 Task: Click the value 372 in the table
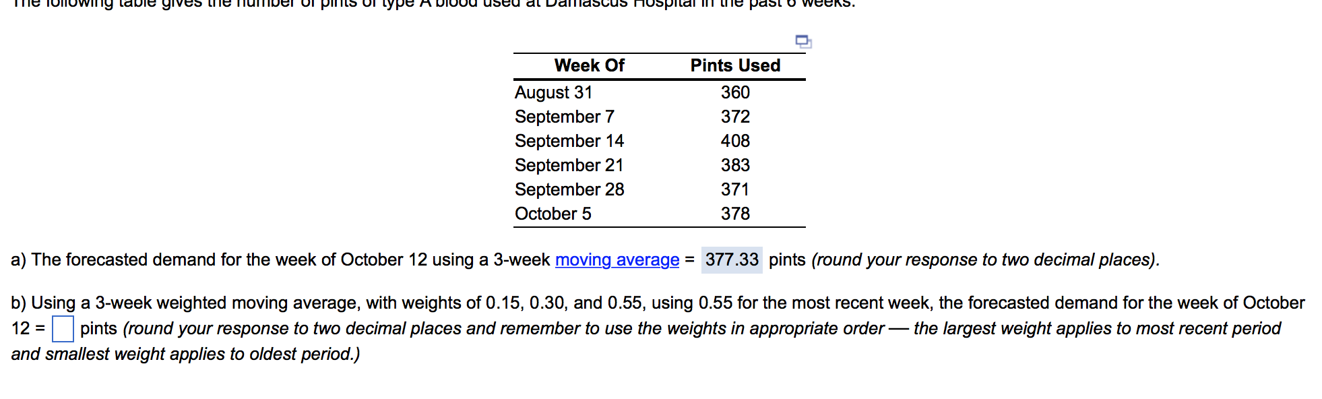[x=734, y=116]
